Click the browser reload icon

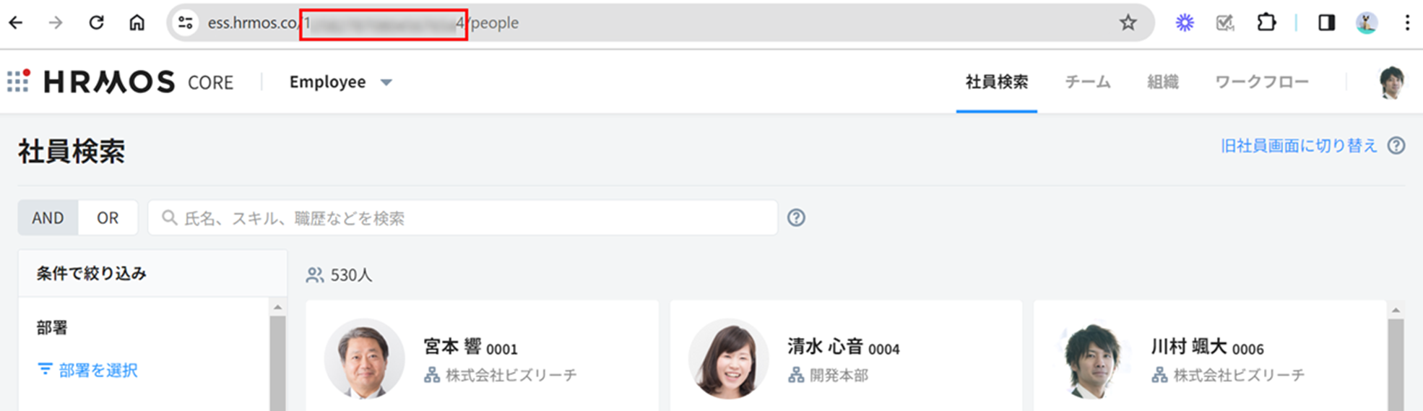point(96,23)
